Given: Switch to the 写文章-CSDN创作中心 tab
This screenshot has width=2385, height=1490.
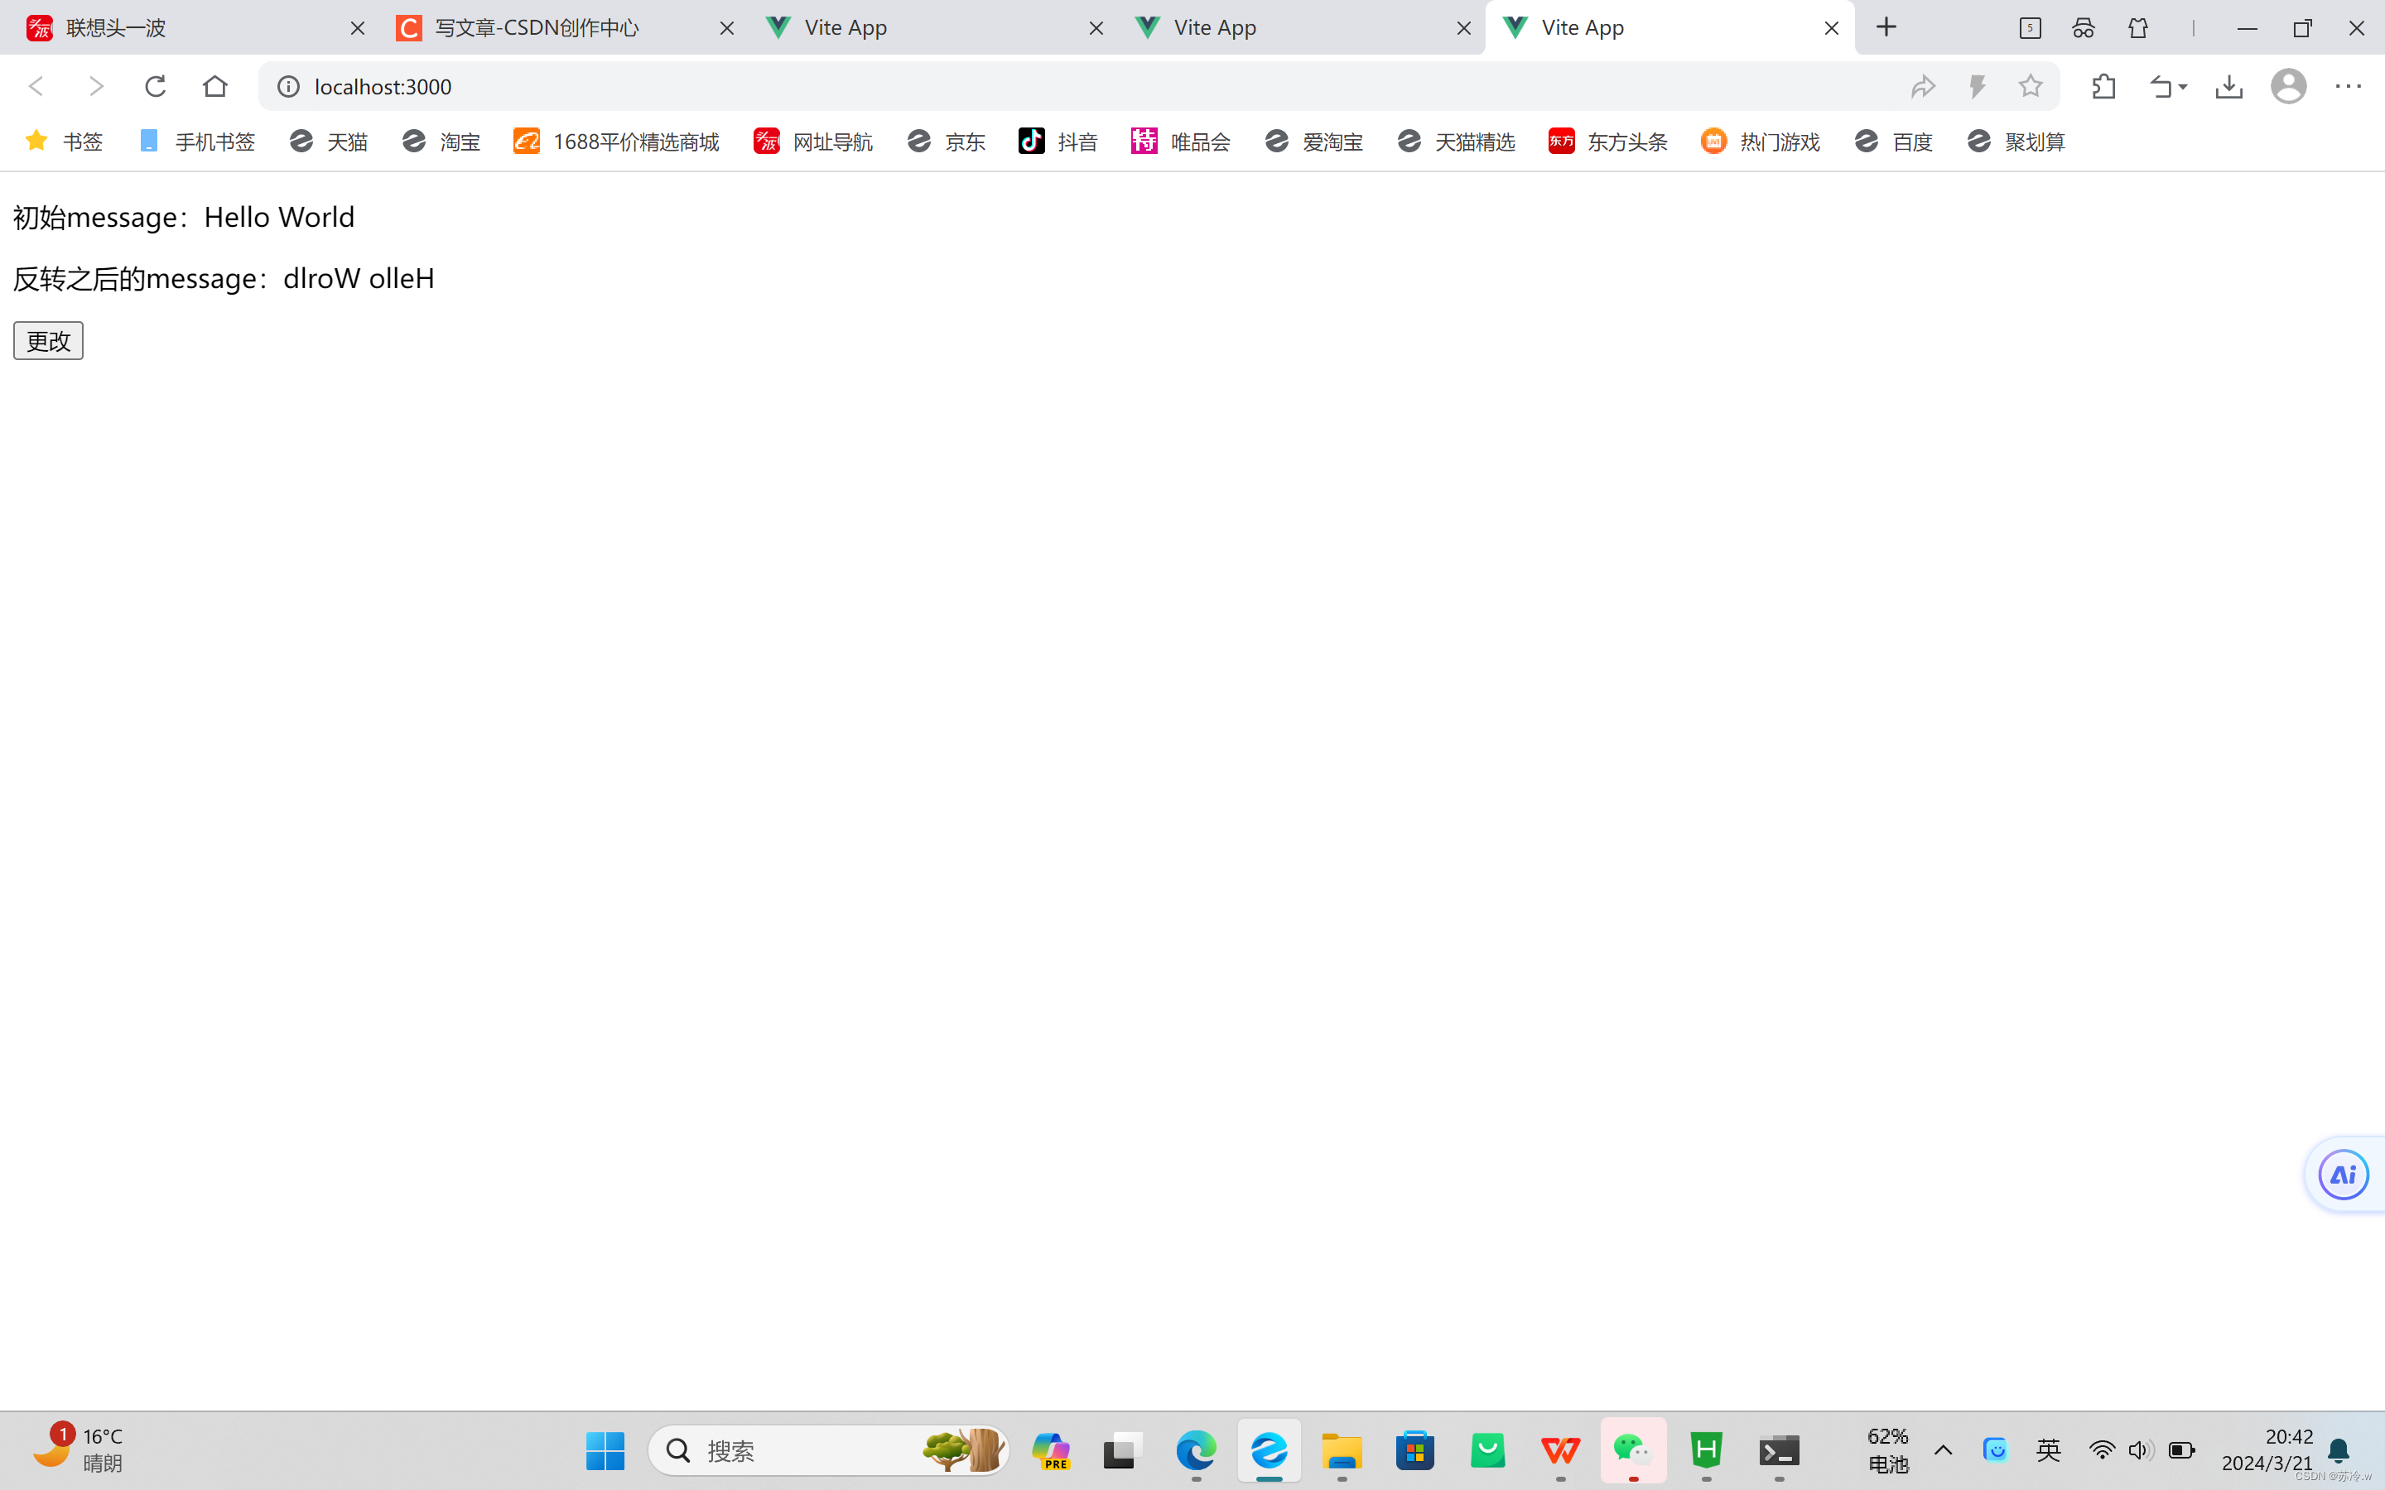Looking at the screenshot, I should click(537, 27).
